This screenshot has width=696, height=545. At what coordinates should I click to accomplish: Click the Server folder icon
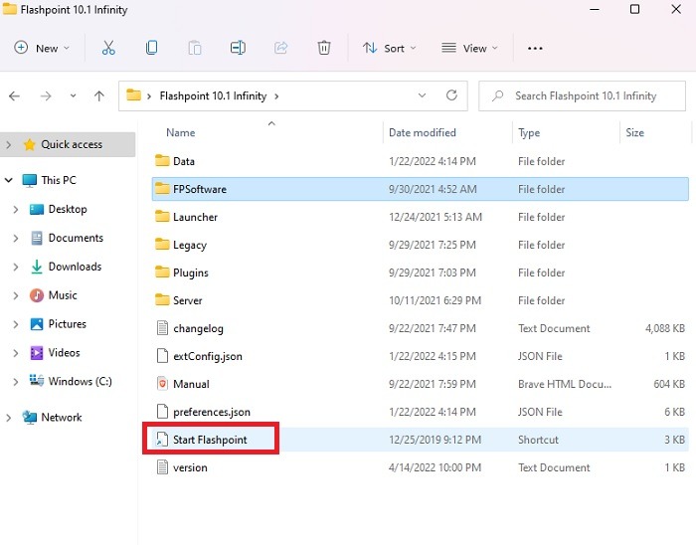[x=162, y=300]
